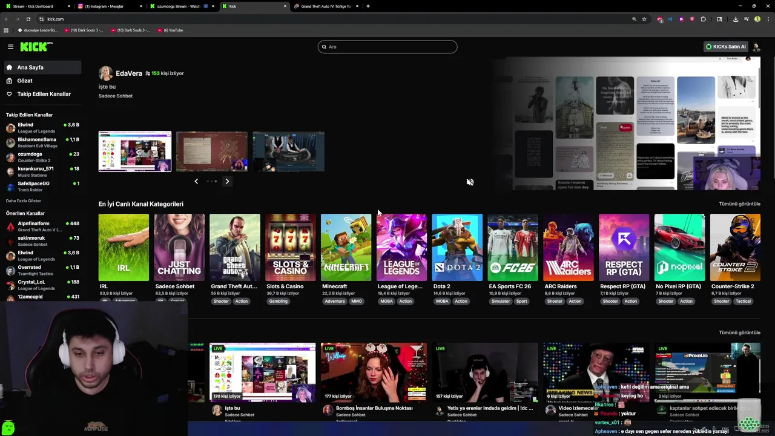The height and width of the screenshot is (436, 775).
Task: Expand 'Daha Fazla Göster' followed channels
Action: coord(24,200)
